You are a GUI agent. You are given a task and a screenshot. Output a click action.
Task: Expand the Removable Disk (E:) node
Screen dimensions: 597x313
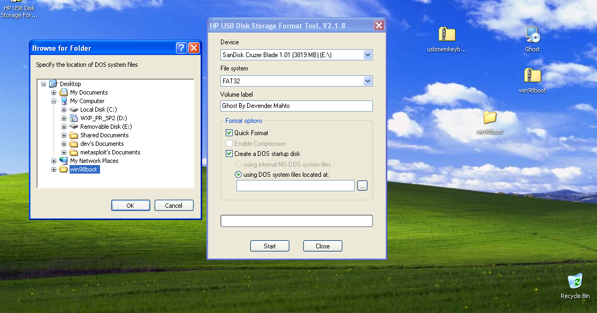pos(64,127)
